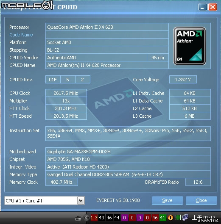Click the EVEREST v5.30.1900 version text
The image size is (221, 224).
coord(118,200)
